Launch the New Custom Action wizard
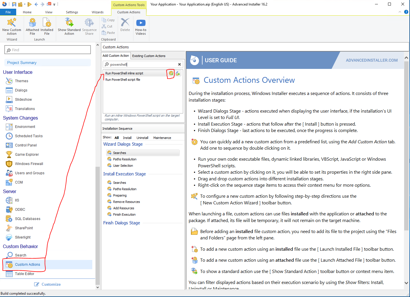 tap(12, 27)
